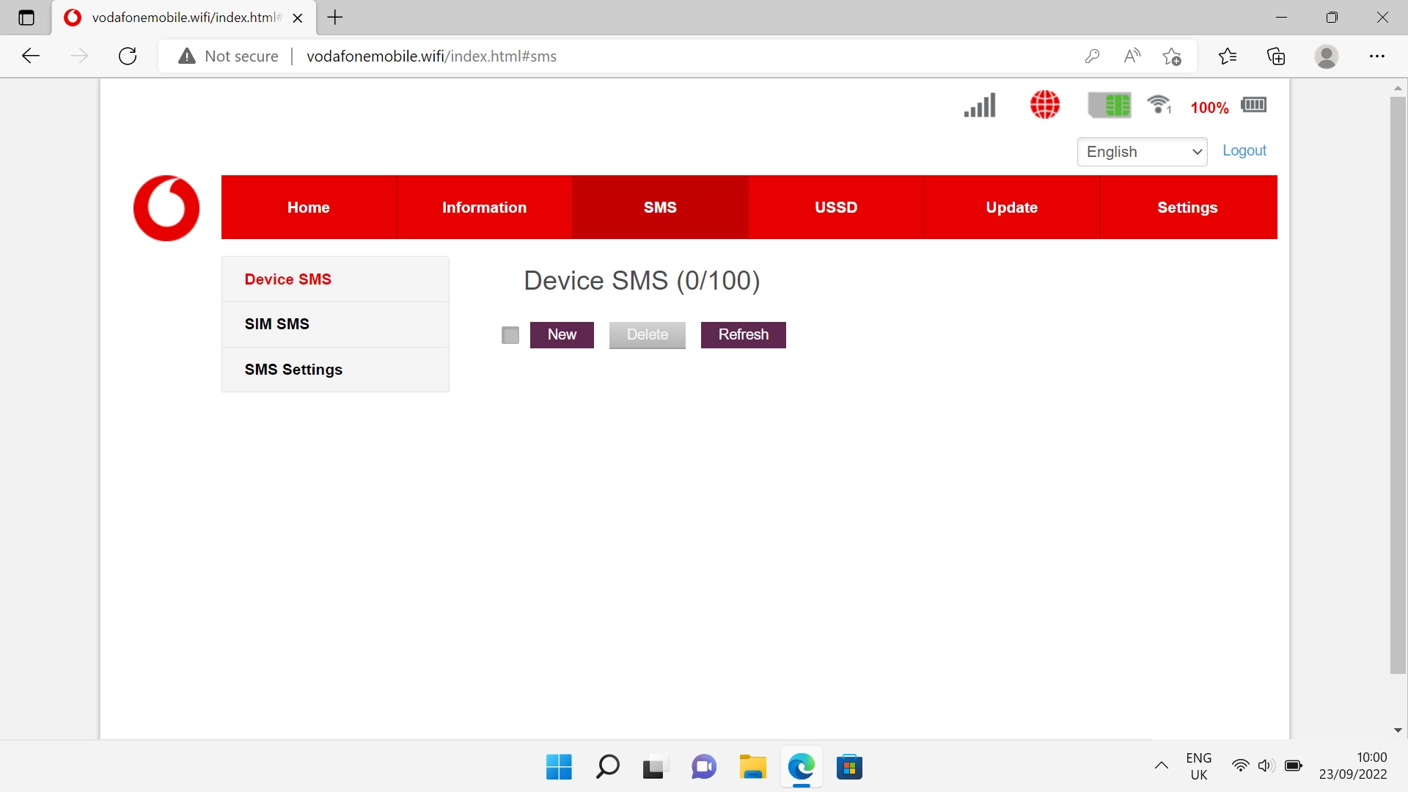Viewport: 1408px width, 792px height.
Task: Toggle the select-all messages checkbox
Action: tap(510, 334)
